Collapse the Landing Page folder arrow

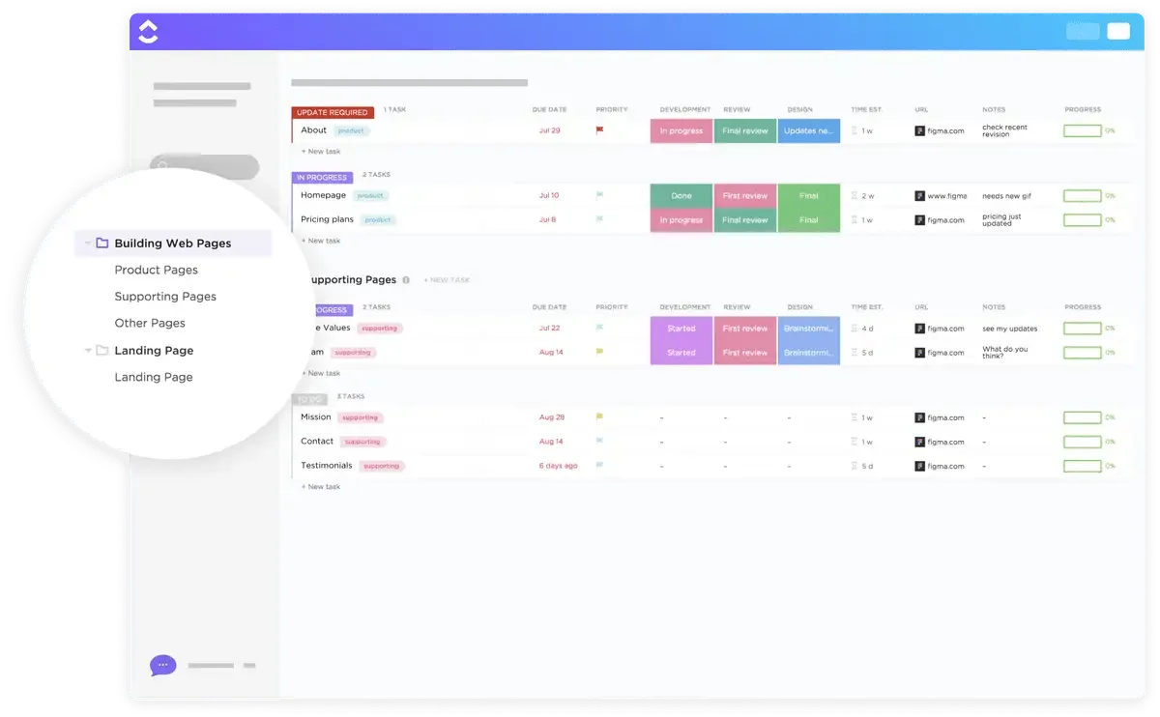tap(88, 350)
